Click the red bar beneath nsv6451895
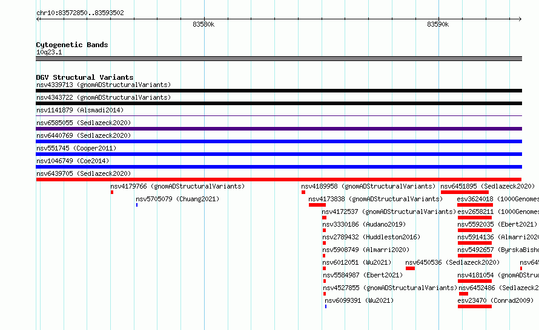Viewport: 539px width, 330px height. pos(465,192)
